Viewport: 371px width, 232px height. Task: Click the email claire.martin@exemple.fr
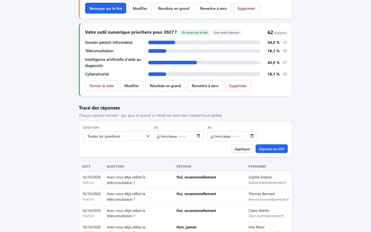(266, 216)
